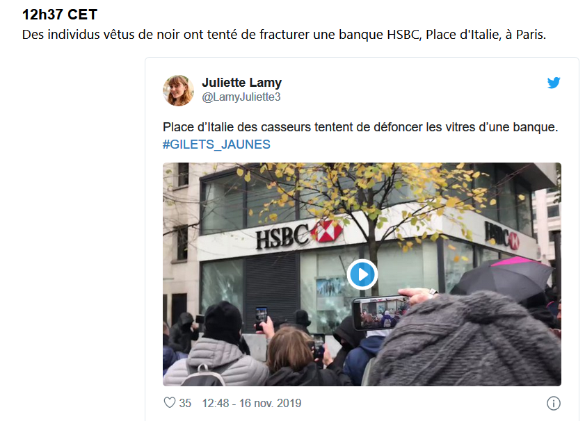This screenshot has width=585, height=421.
Task: Click the raised smartphone in the video frame
Action: 380,313
